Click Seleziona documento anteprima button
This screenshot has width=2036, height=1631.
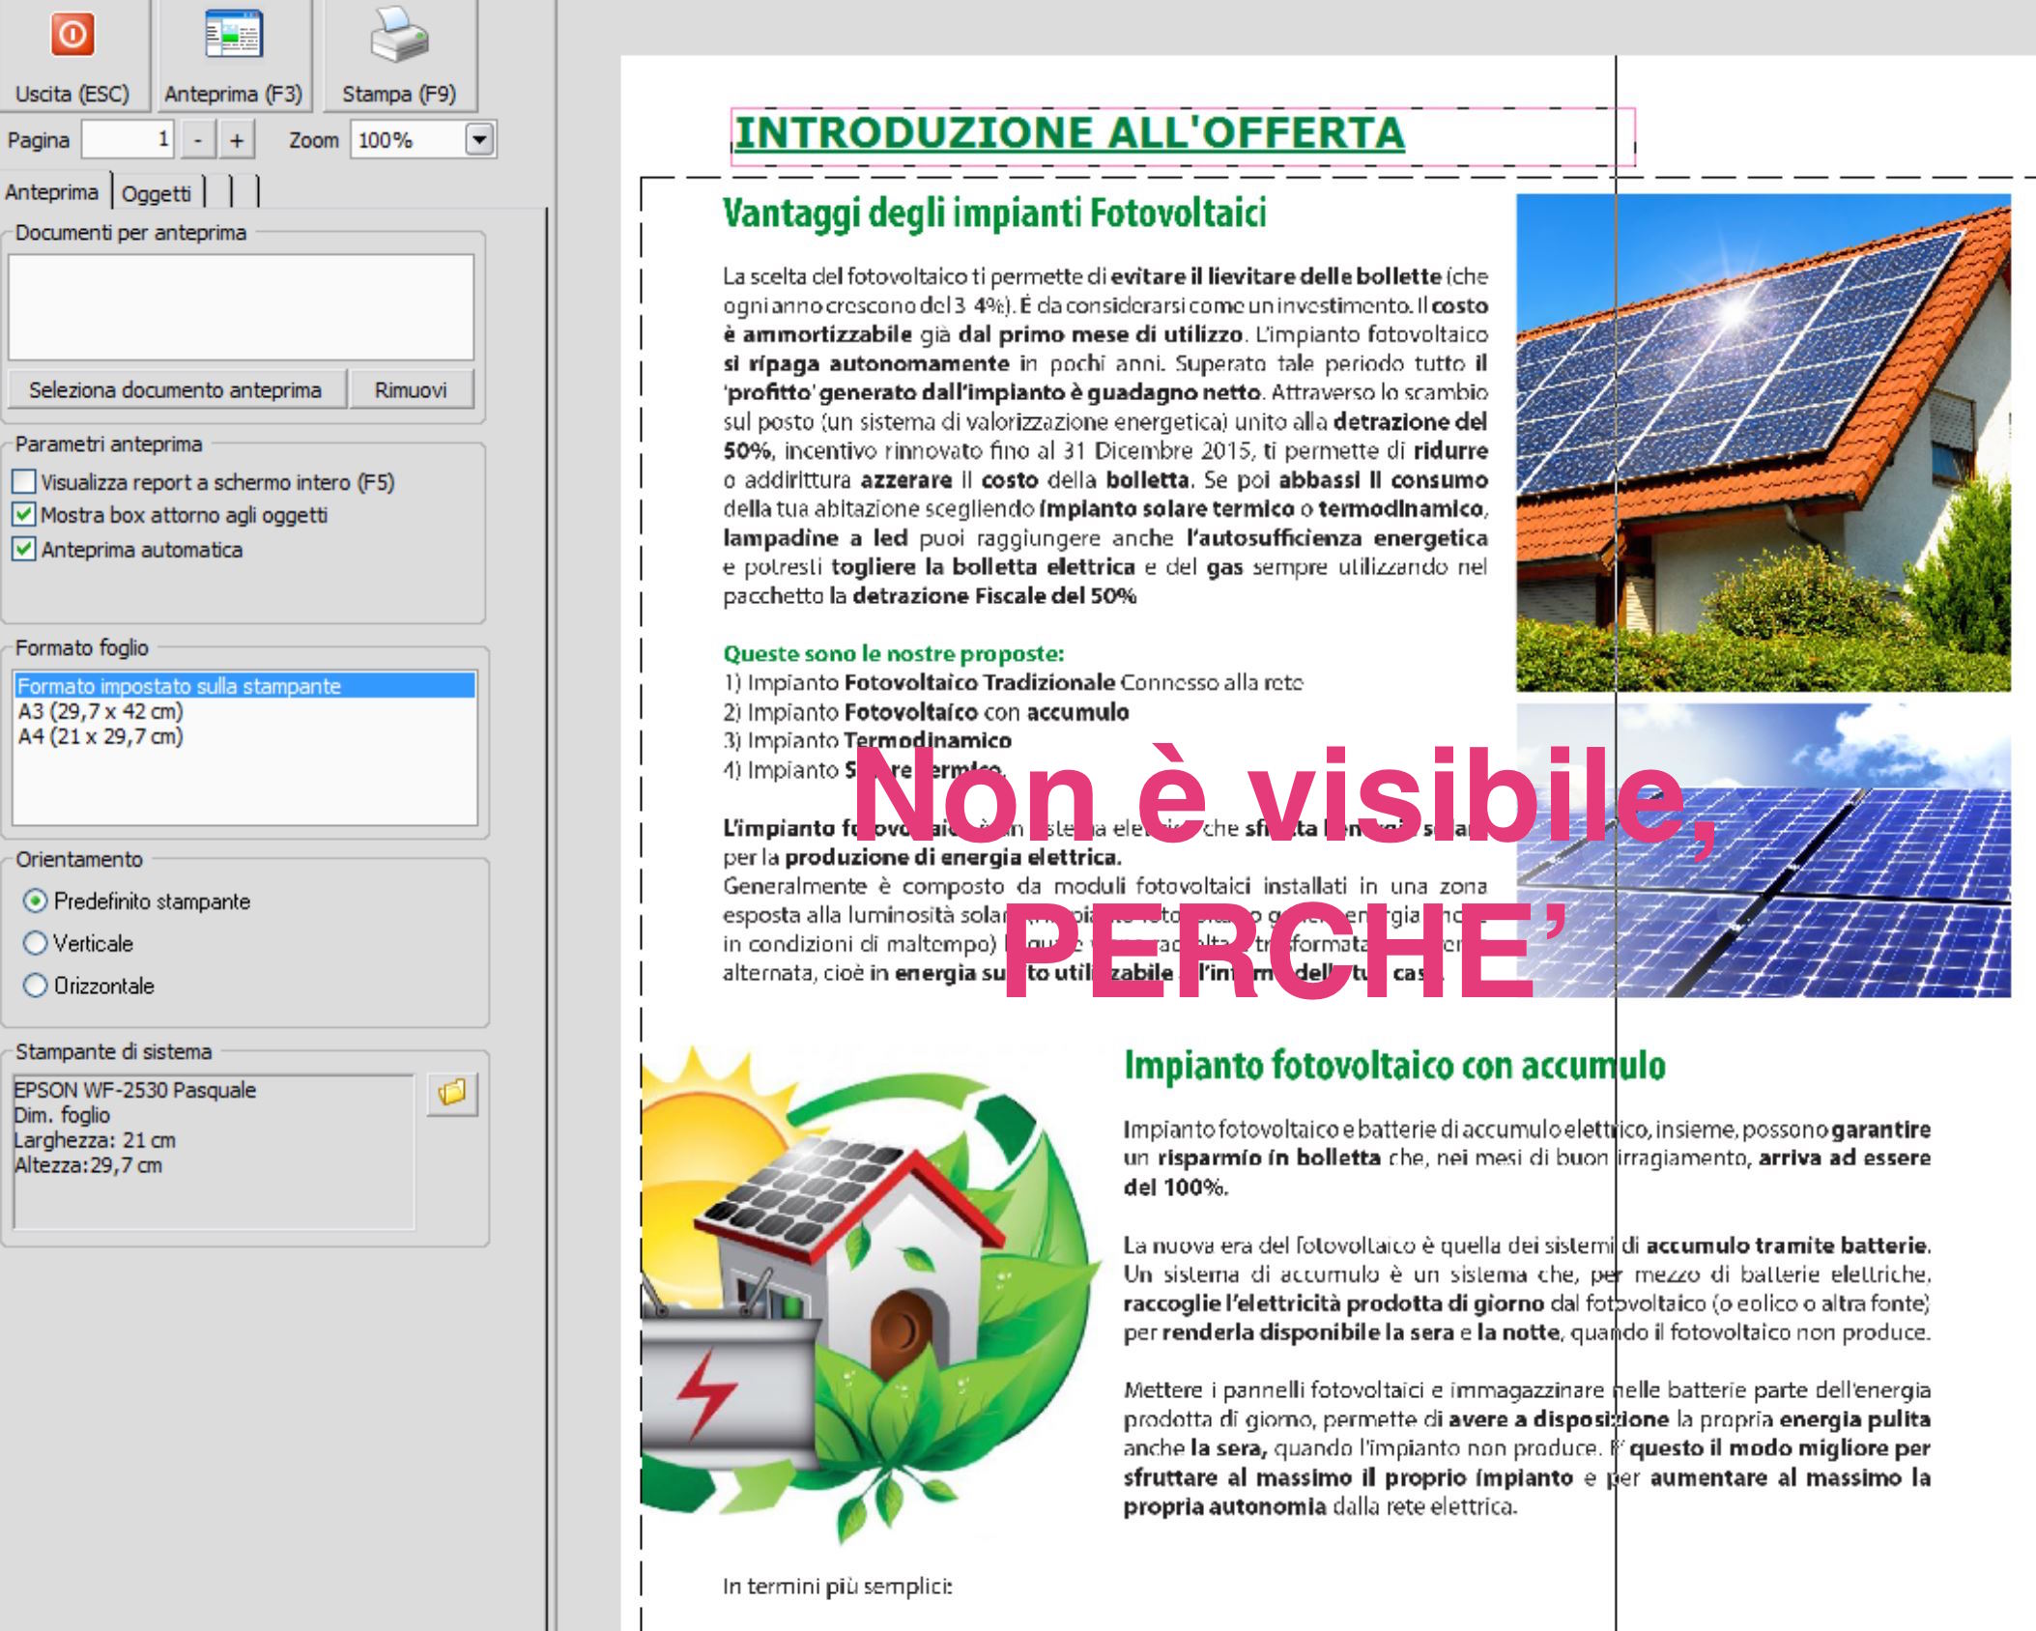click(x=175, y=389)
